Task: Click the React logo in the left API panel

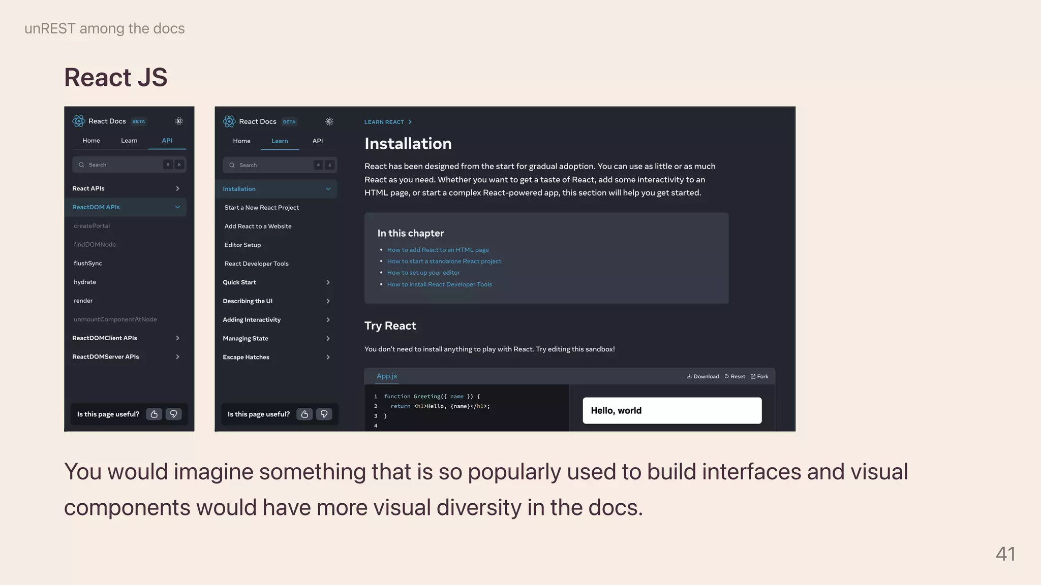Action: coord(78,121)
